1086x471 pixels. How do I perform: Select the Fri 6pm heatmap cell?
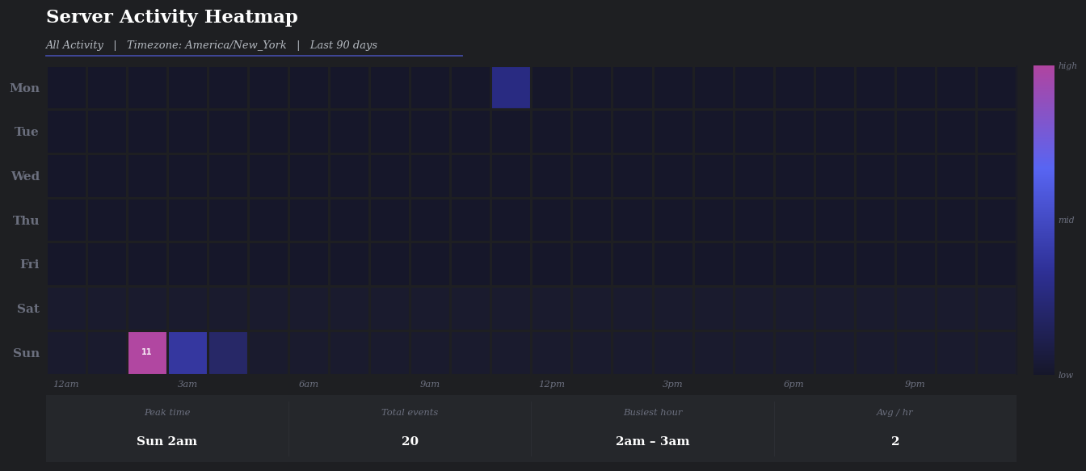point(793,263)
